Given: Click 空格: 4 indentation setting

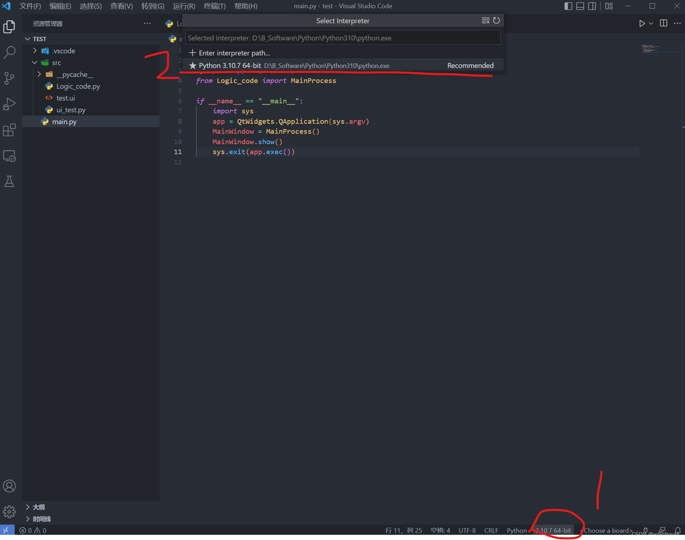Looking at the screenshot, I should click(440, 530).
